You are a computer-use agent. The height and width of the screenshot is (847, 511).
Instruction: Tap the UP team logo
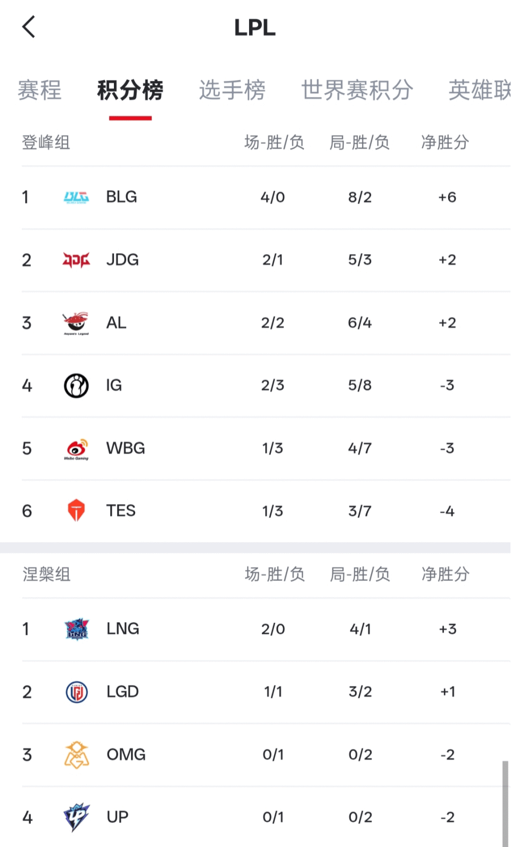76,817
